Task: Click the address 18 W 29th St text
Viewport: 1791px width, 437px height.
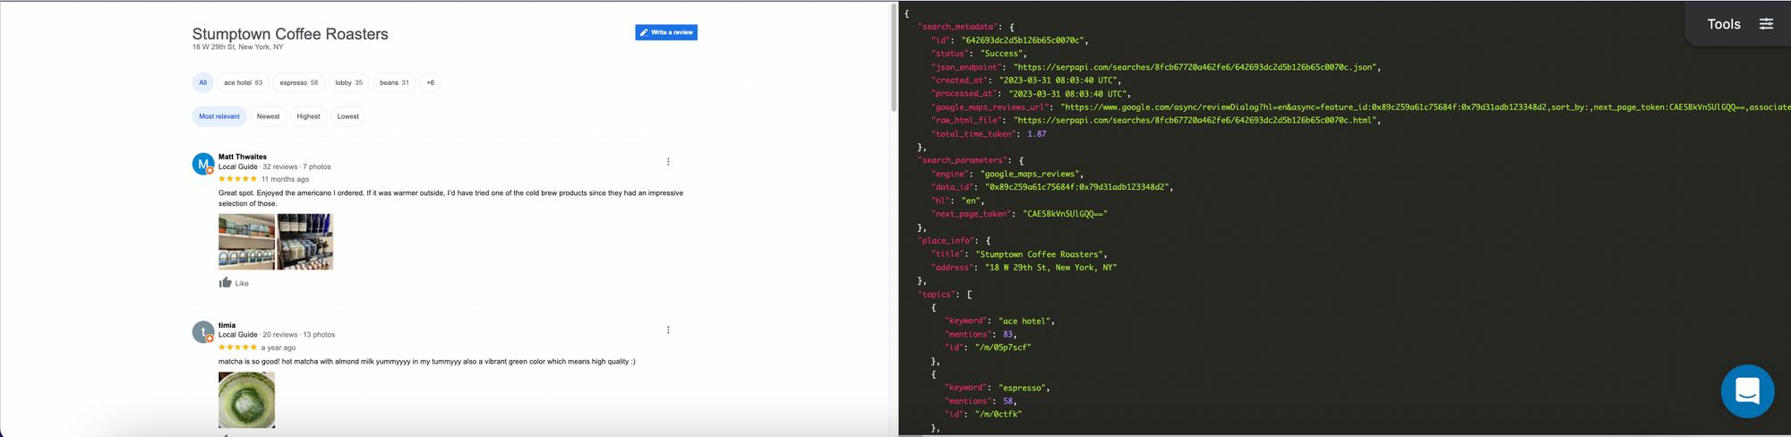Action: (x=237, y=47)
